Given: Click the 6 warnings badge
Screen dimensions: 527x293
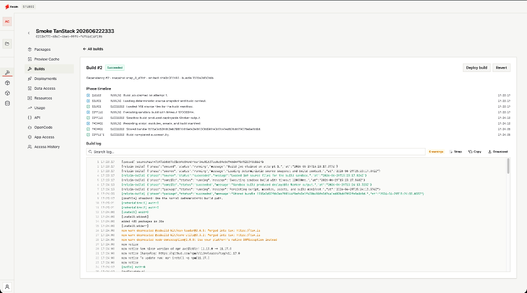Looking at the screenshot, I should click(436, 152).
